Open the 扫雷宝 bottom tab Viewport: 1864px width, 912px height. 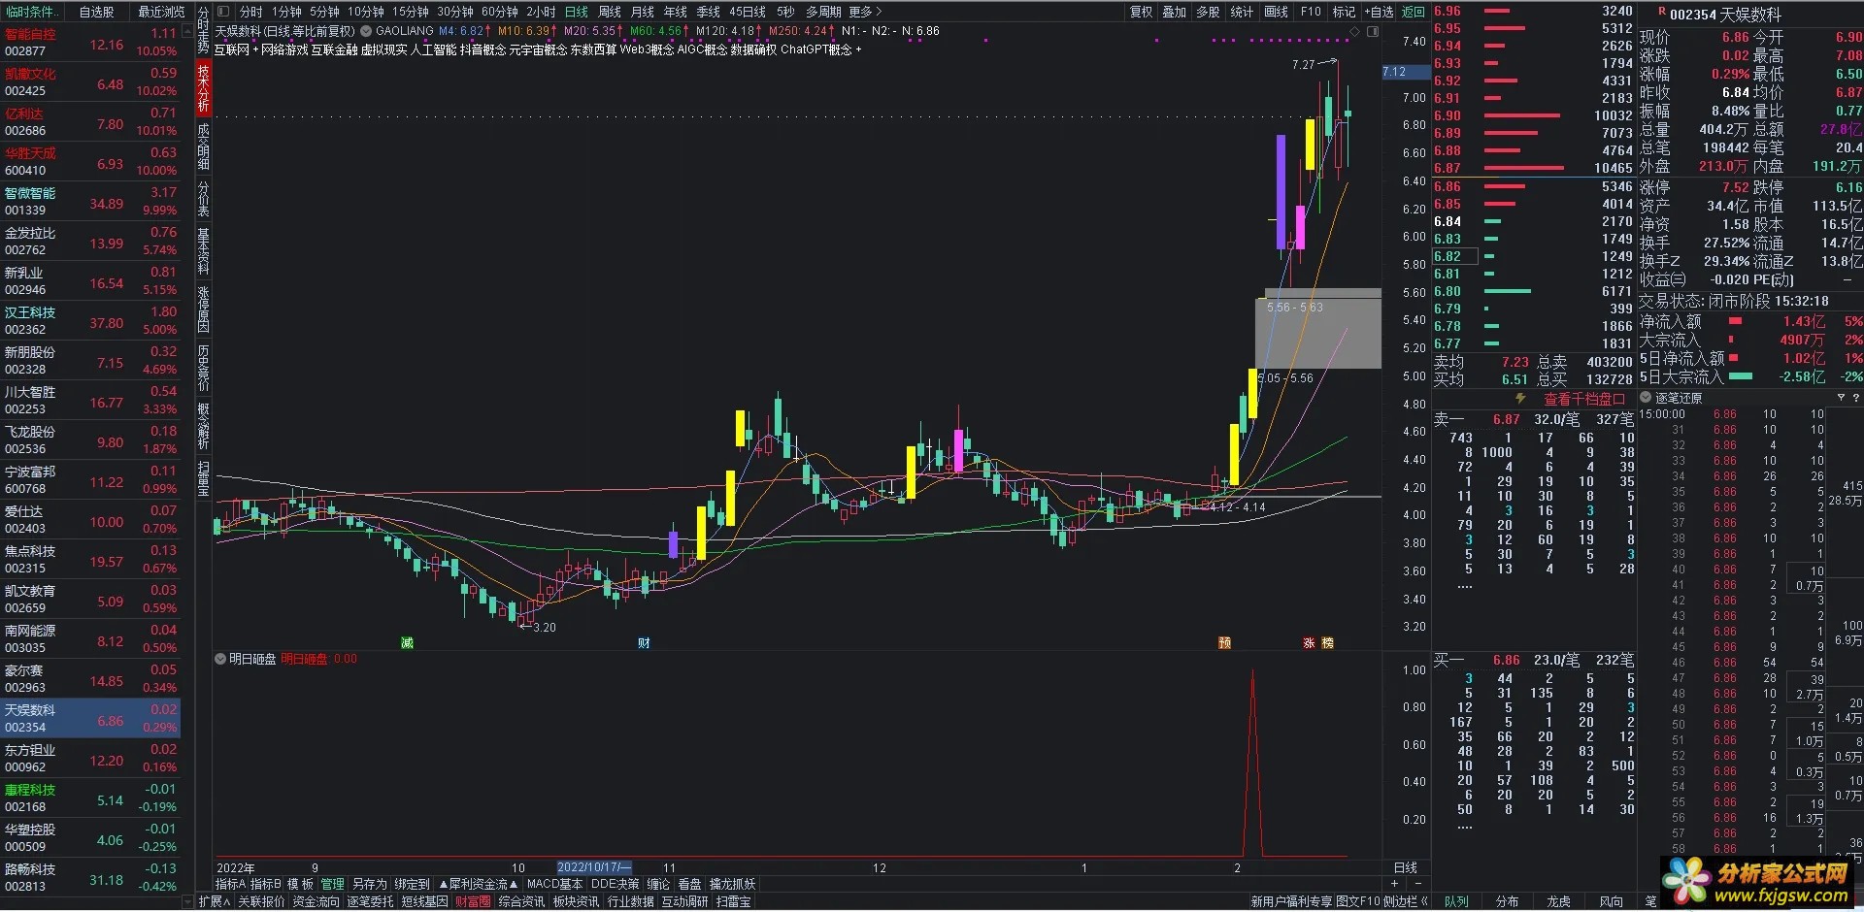pos(733,901)
